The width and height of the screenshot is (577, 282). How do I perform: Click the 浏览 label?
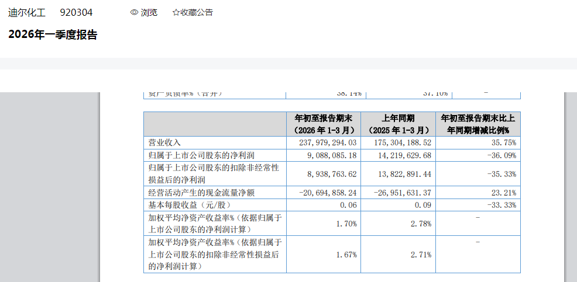149,12
